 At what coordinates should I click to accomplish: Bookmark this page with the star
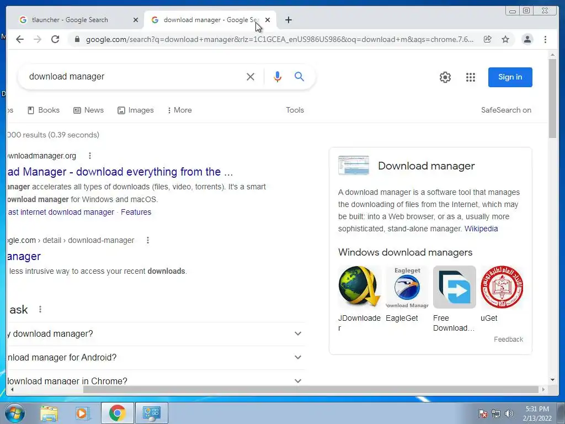[x=505, y=39]
